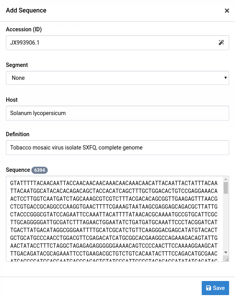235x299 pixels.
Task: Click the Sequence field label
Action: (x=18, y=170)
